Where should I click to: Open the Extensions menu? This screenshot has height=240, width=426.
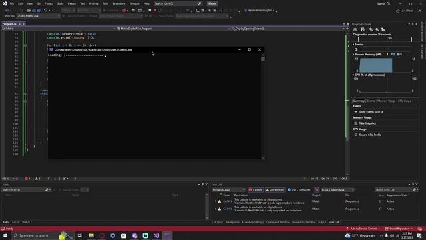tap(119, 3)
